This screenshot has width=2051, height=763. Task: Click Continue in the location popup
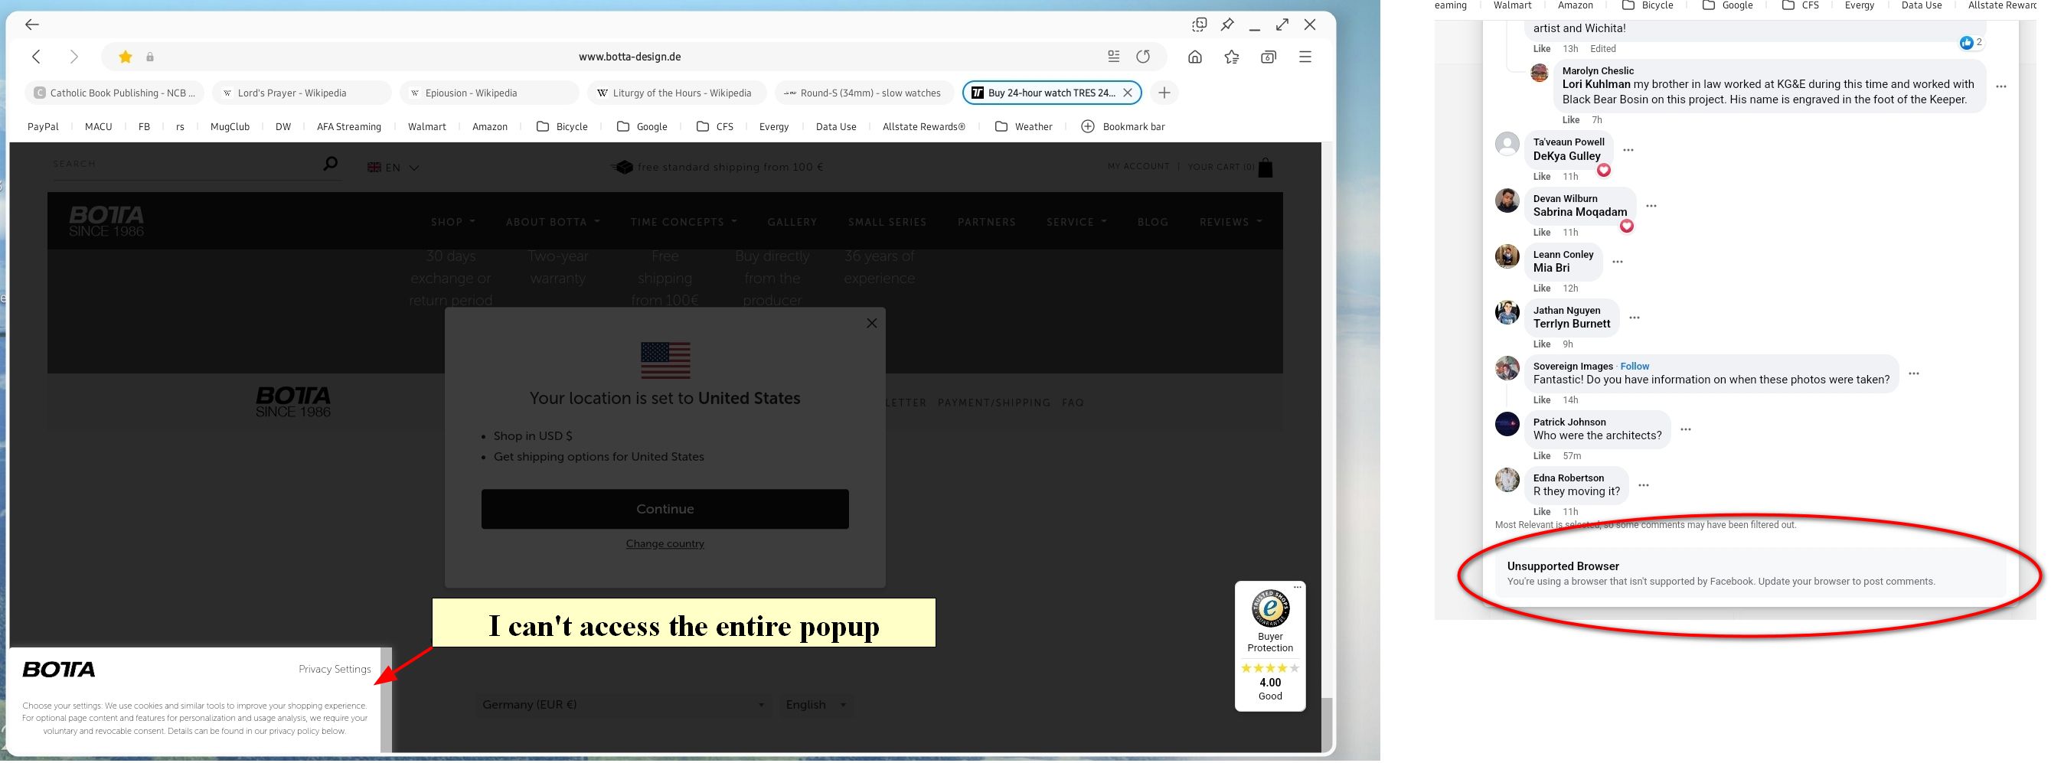664,508
